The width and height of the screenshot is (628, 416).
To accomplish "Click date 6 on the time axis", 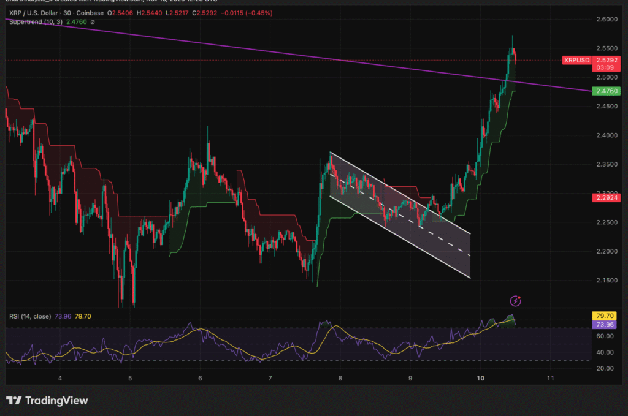I will [200, 379].
